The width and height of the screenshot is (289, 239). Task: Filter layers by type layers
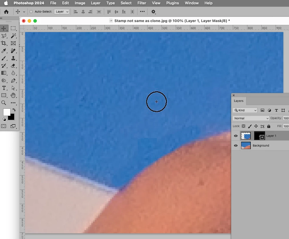[x=276, y=110]
